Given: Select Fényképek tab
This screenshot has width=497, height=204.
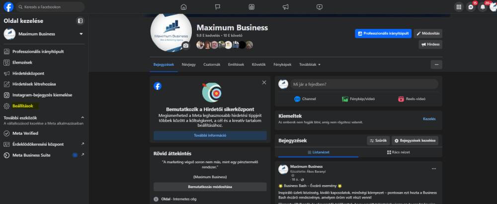Looking at the screenshot, I should point(282,64).
